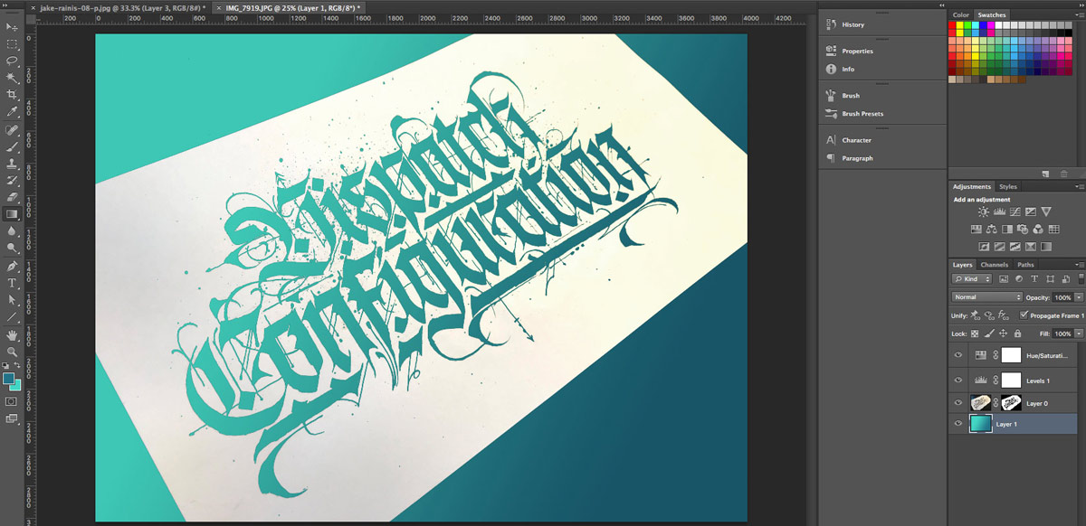Open the History panel
This screenshot has height=526, width=1086.
853,24
